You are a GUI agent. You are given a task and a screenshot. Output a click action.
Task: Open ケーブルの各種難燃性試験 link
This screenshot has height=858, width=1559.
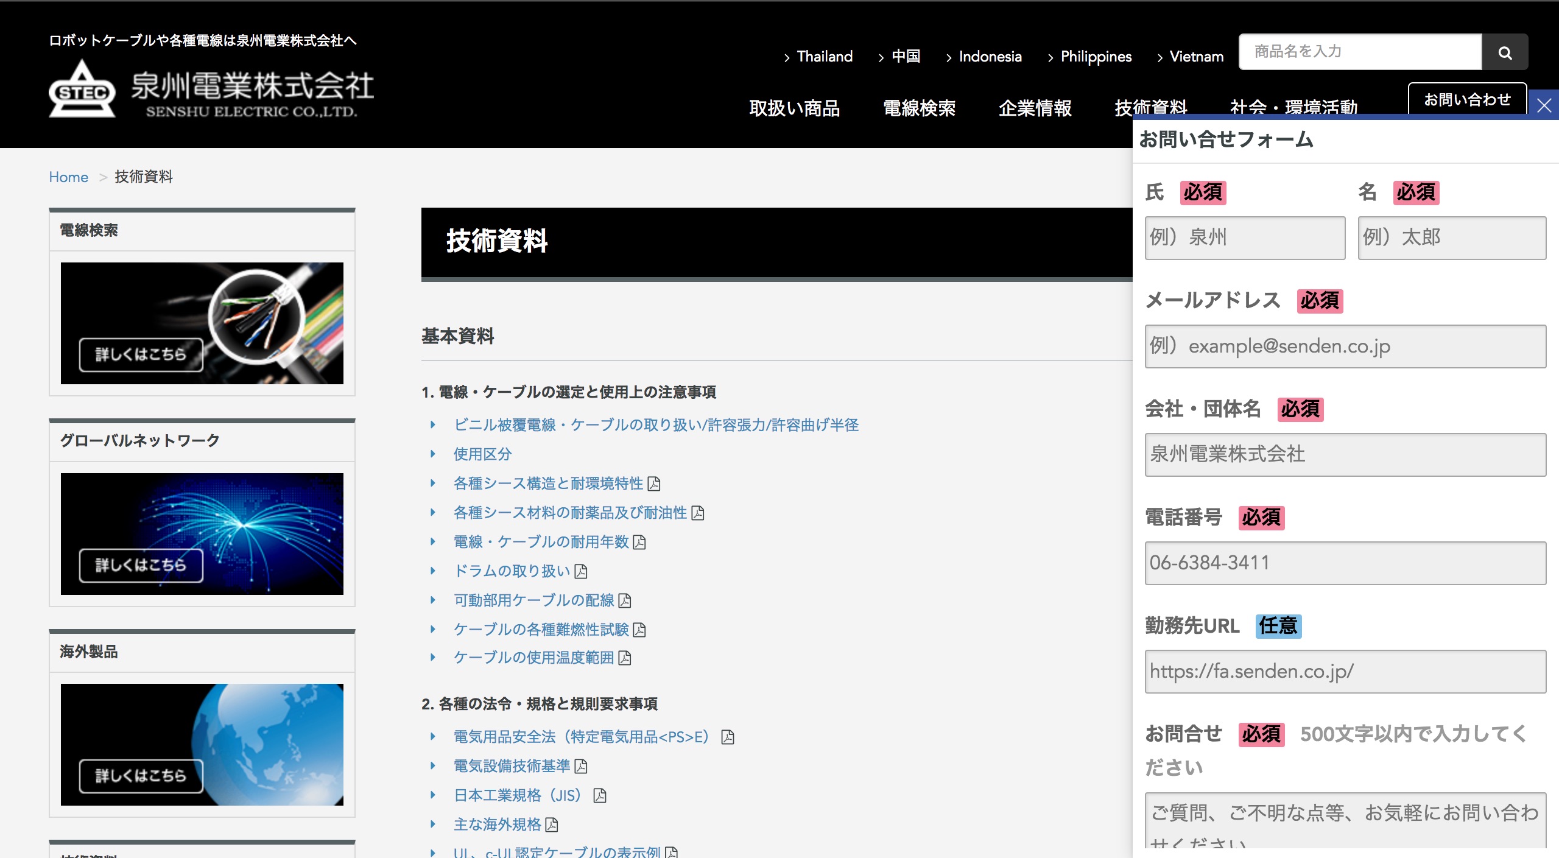click(541, 629)
